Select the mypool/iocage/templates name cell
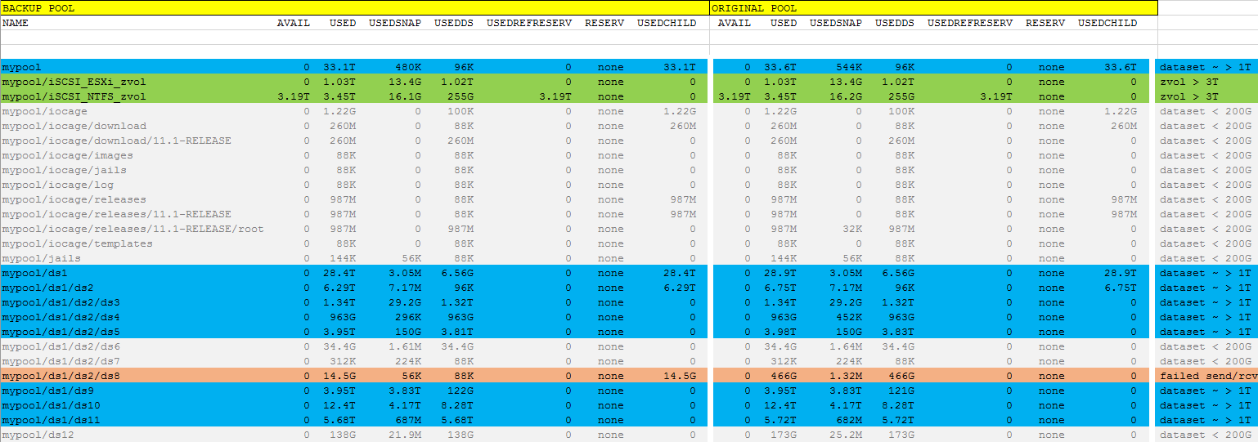The image size is (1258, 442). click(77, 243)
